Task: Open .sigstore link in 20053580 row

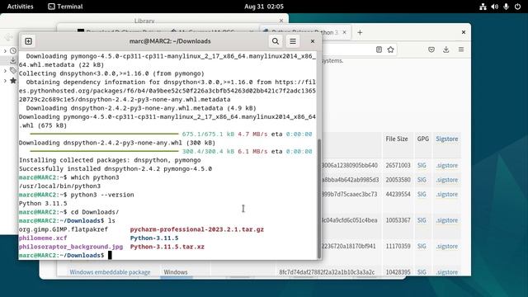Action: point(447,180)
